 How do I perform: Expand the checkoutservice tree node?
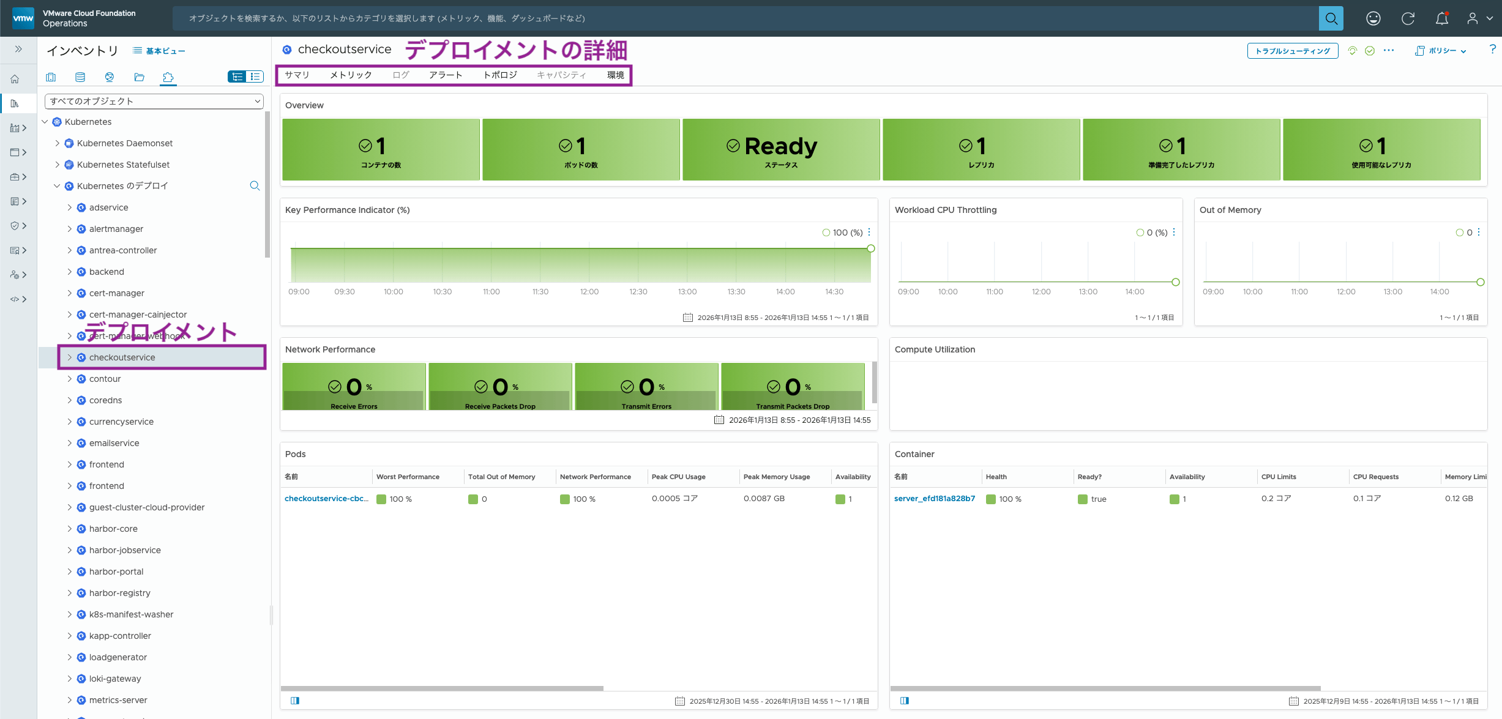(x=69, y=357)
